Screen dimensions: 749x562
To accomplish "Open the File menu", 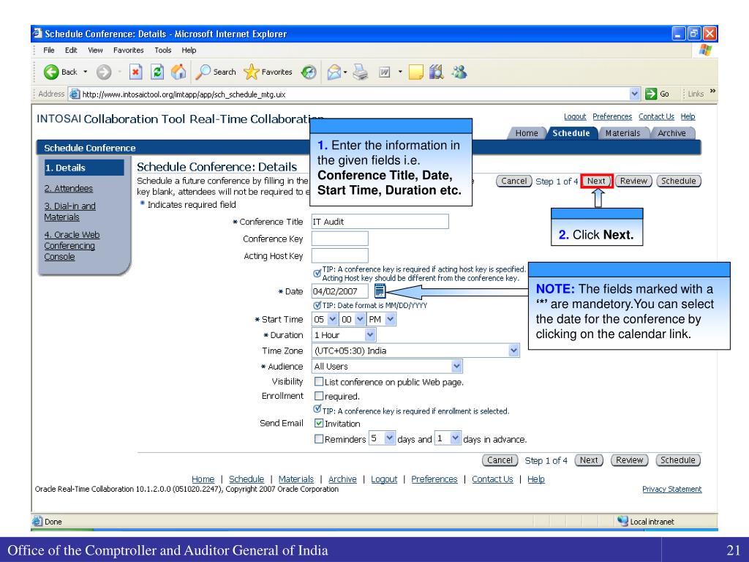I will 49,50.
